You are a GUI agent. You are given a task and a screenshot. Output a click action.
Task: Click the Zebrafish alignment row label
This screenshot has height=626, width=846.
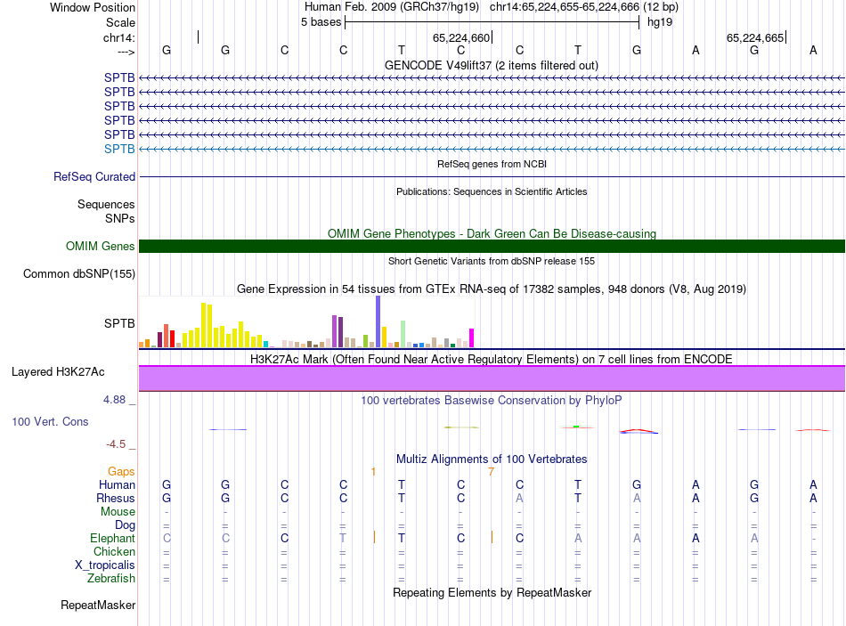pyautogui.click(x=111, y=578)
